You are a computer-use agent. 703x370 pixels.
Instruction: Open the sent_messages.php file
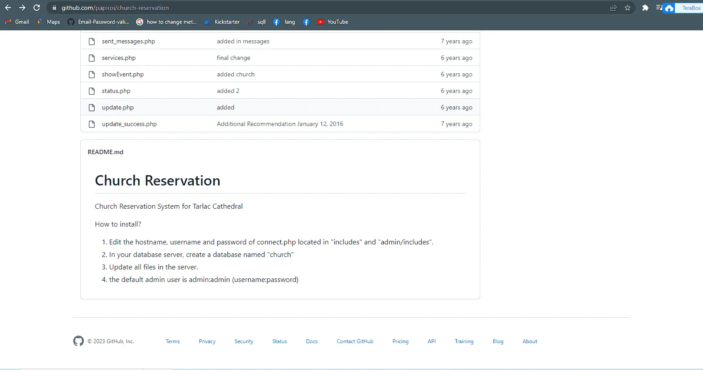click(x=129, y=41)
